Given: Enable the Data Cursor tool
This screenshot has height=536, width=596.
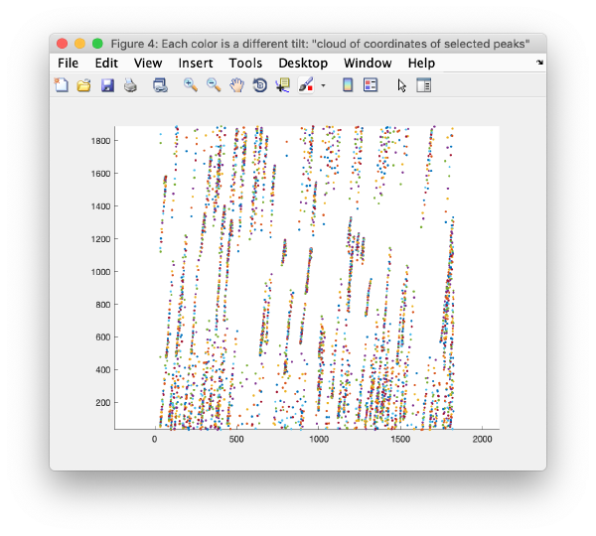Looking at the screenshot, I should pos(283,85).
